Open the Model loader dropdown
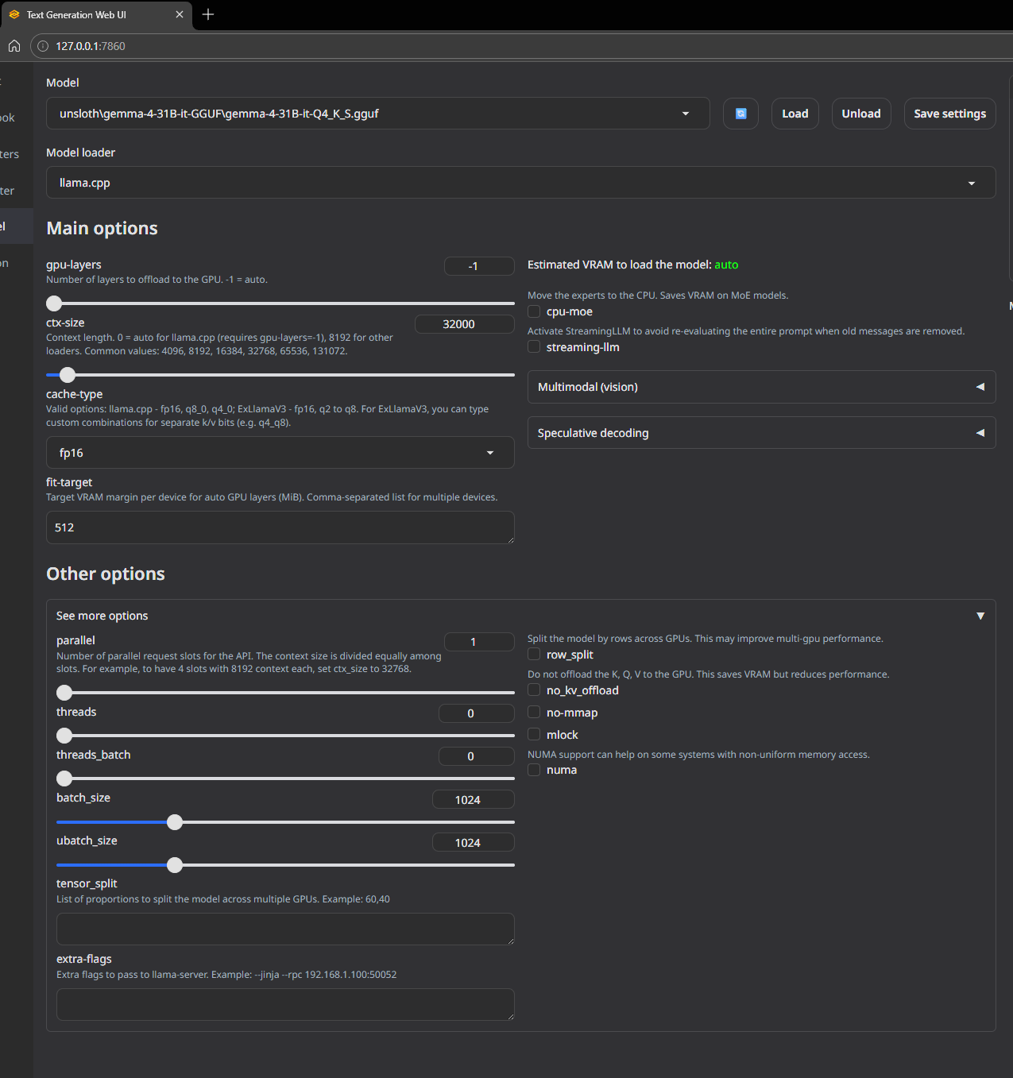This screenshot has width=1013, height=1078. pyautogui.click(x=520, y=183)
